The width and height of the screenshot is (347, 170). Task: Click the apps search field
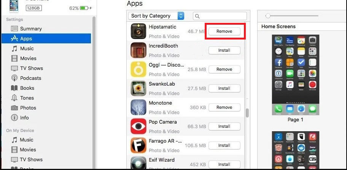coord(220,16)
